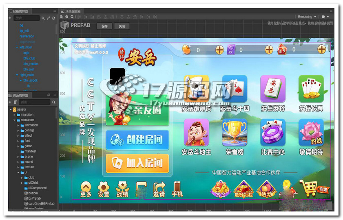Click the 战绩 trophy icon in game UI
Screen dimensions: 343x220
click(122, 189)
